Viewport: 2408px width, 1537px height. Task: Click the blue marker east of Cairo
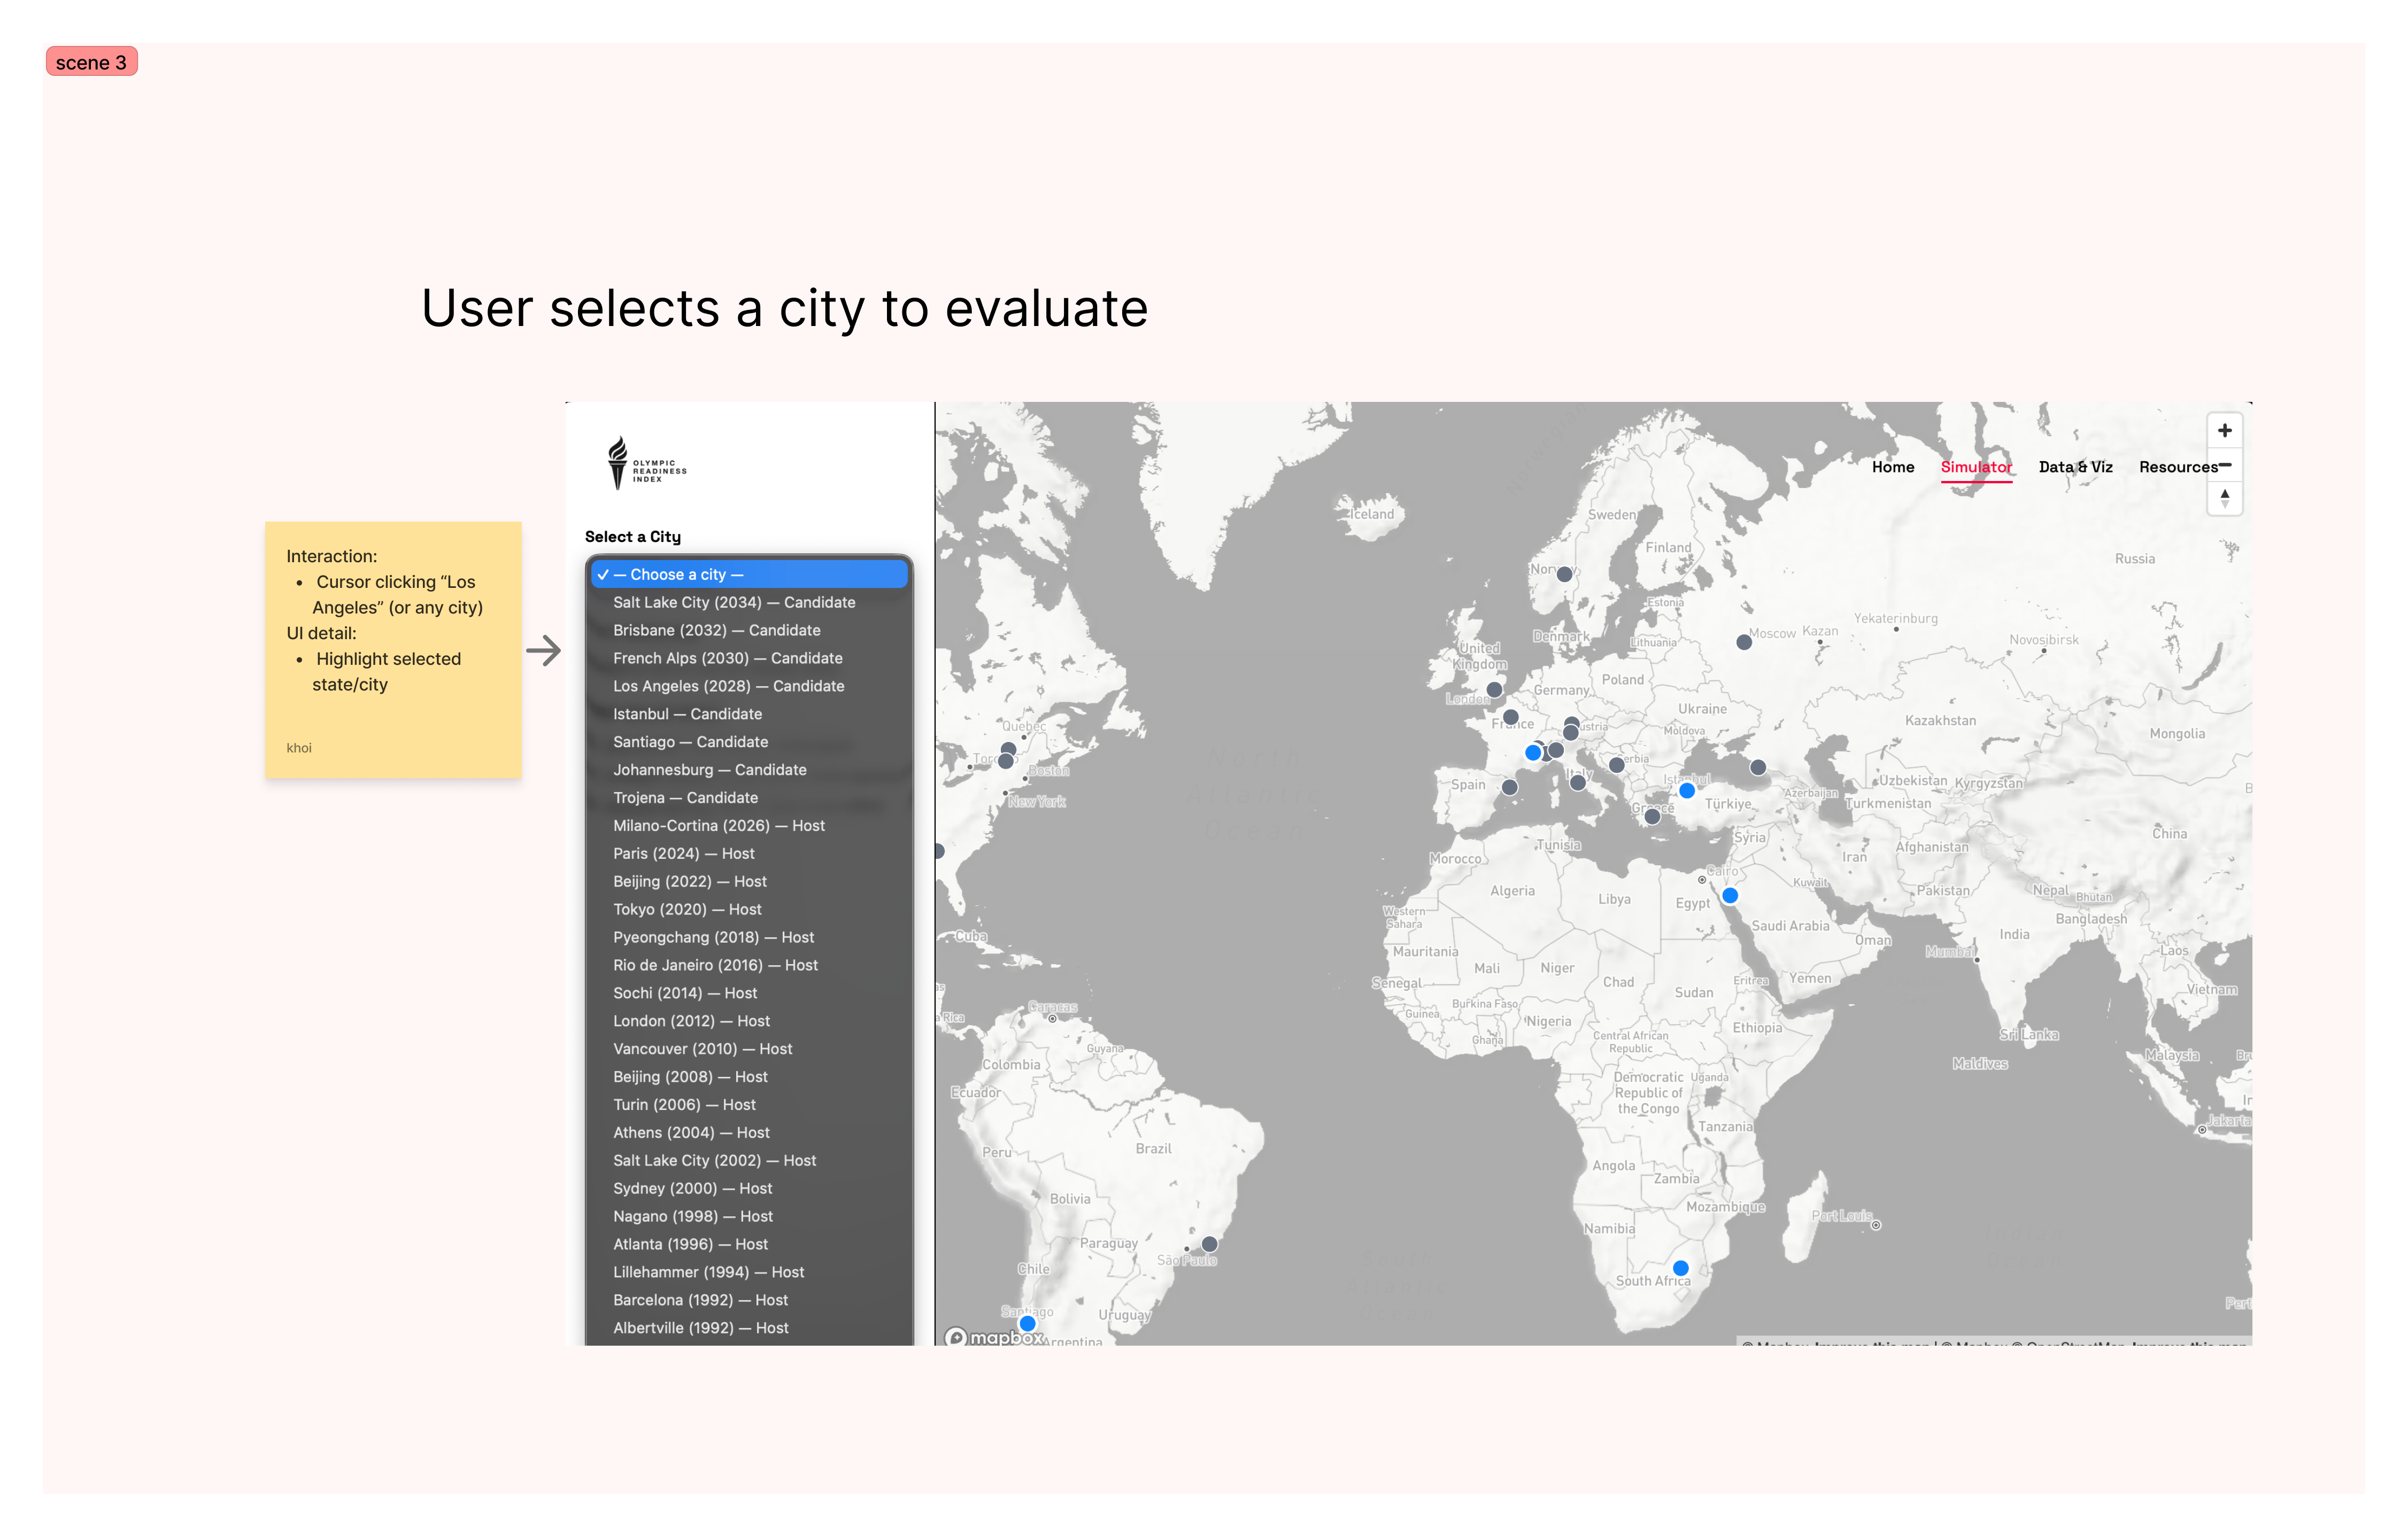coord(1730,895)
